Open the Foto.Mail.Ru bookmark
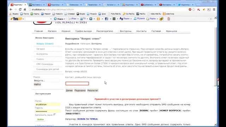226x127 pixels. click(x=114, y=14)
